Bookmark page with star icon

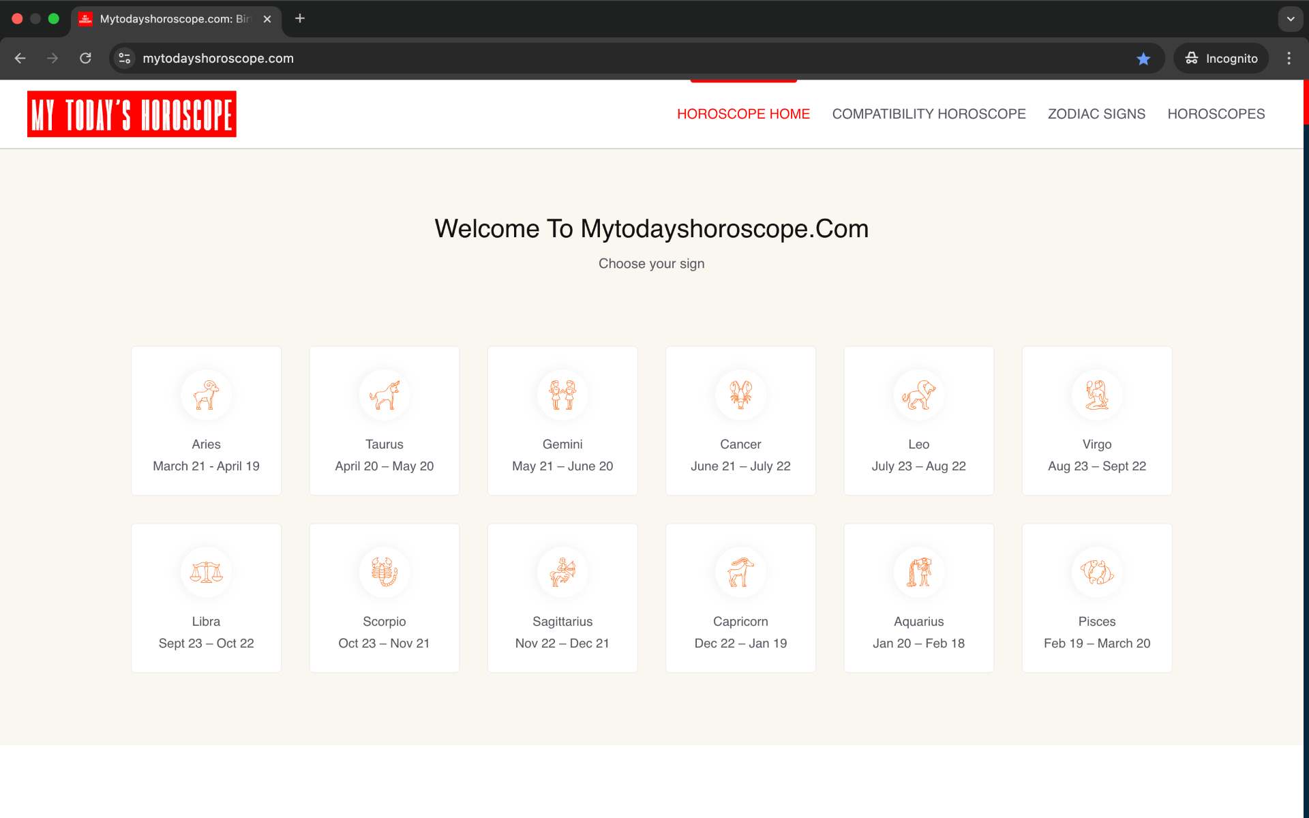tap(1143, 59)
